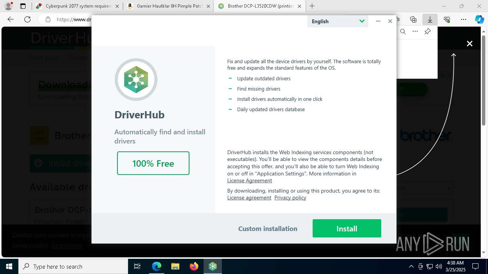
Task: Open the English language dropdown
Action: 338,21
